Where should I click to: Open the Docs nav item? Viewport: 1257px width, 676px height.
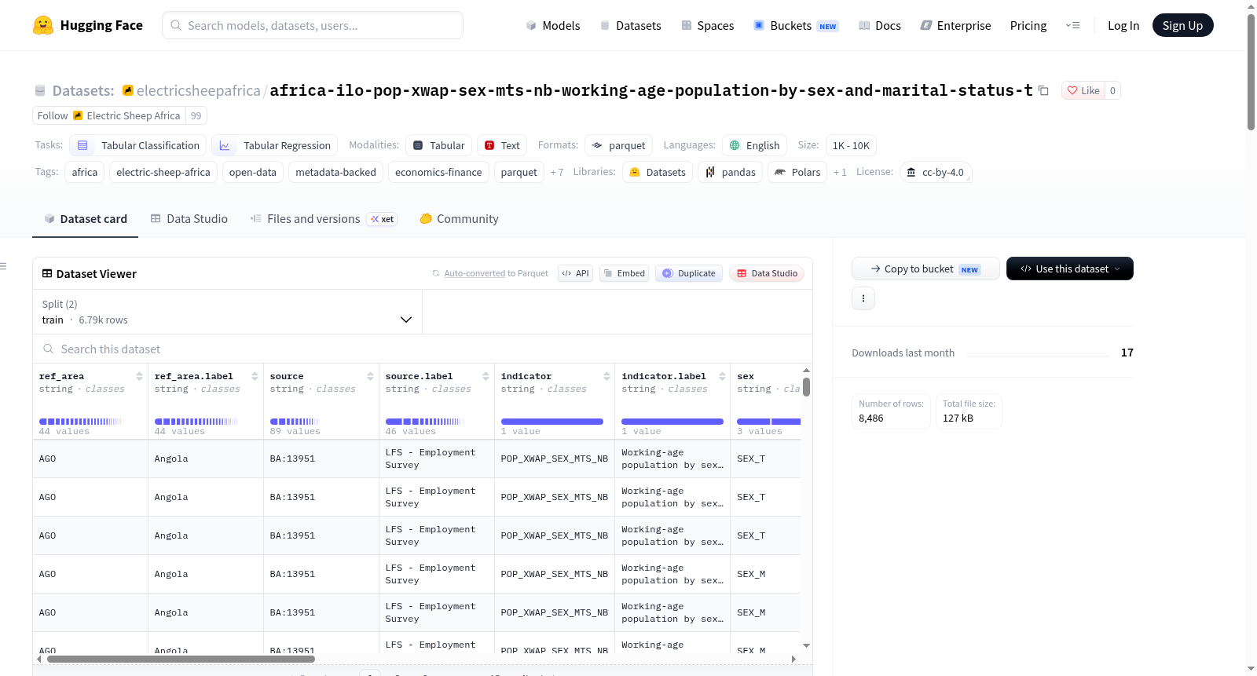[x=880, y=25]
